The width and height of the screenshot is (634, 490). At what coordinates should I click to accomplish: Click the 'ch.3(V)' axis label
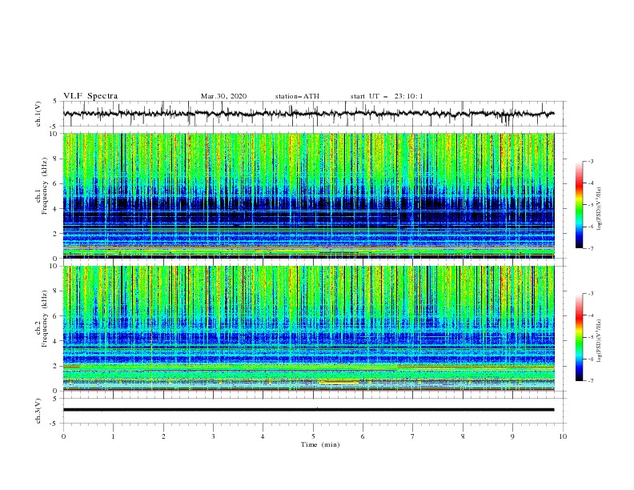(x=38, y=411)
